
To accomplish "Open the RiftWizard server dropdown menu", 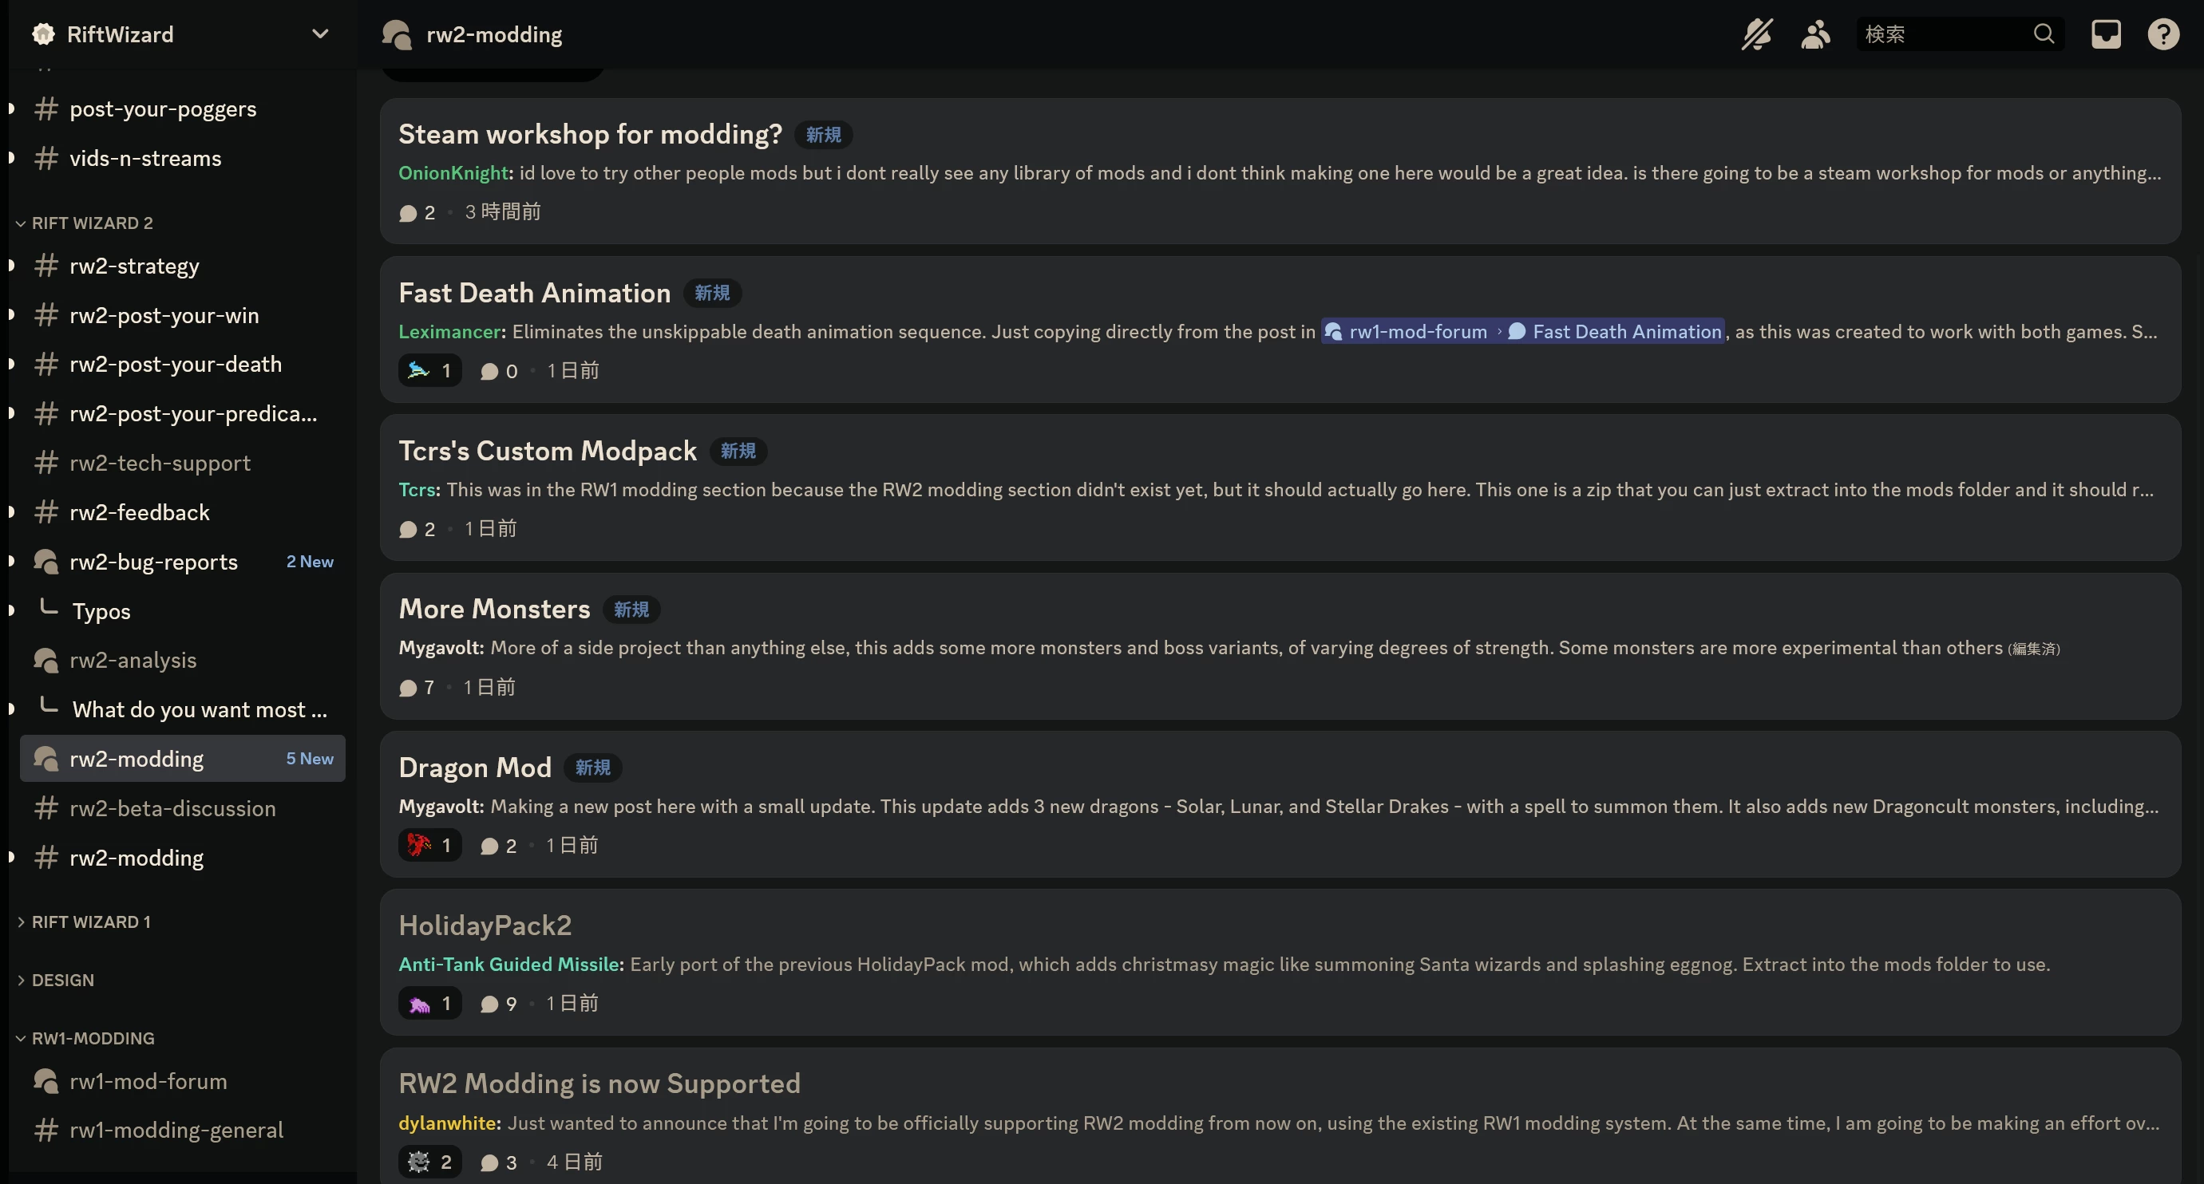I will point(319,34).
